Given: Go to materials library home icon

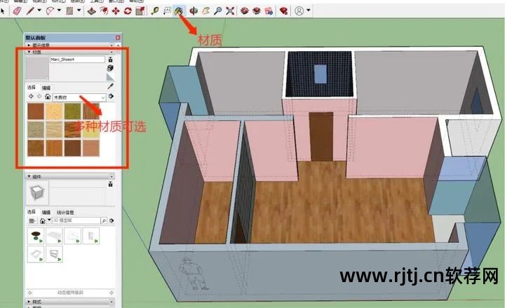Looking at the screenshot, I should (48, 97).
